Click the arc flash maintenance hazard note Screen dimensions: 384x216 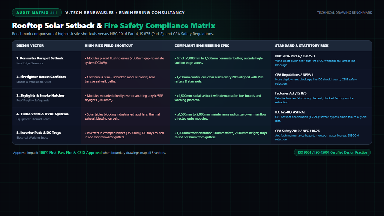(x=317, y=137)
